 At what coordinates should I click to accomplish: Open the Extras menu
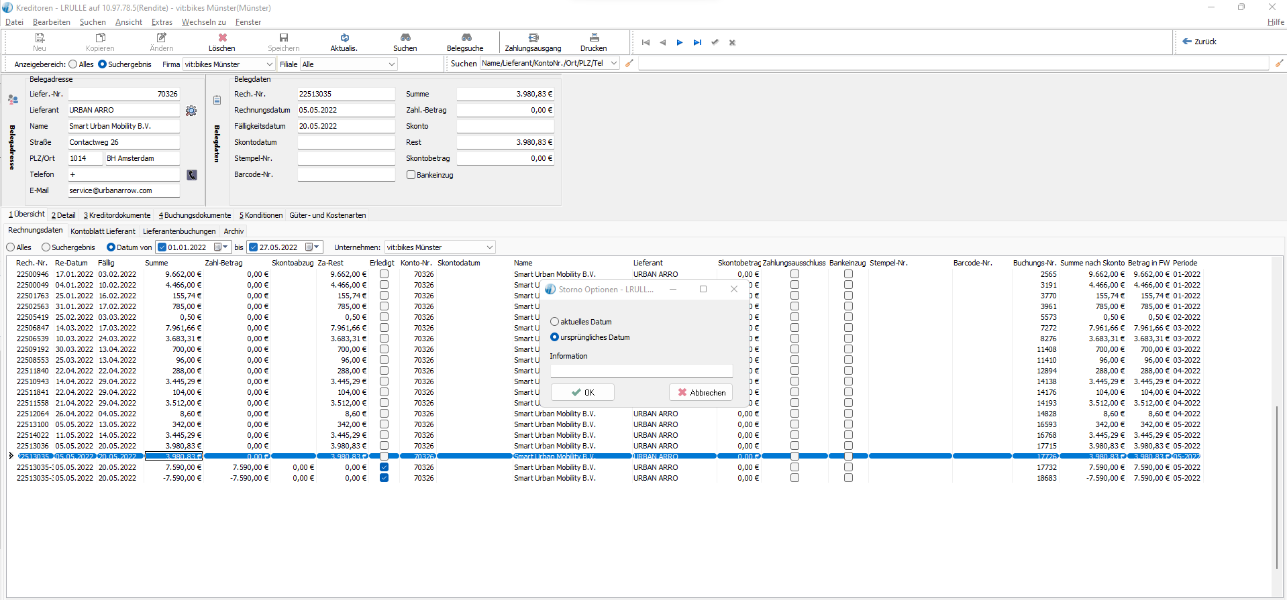click(x=162, y=22)
